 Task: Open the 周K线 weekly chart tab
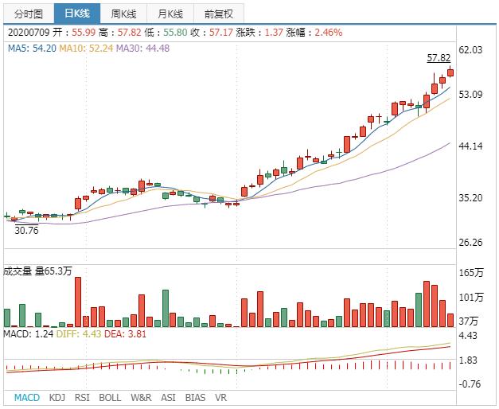(x=125, y=14)
